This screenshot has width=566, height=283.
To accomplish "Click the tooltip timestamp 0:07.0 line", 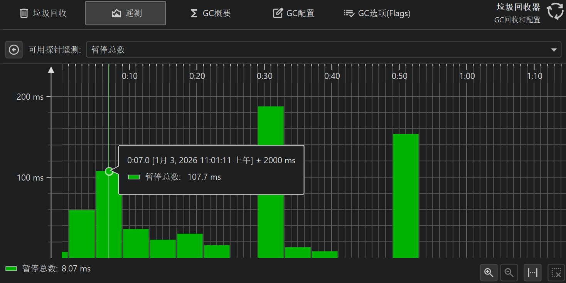I will pyautogui.click(x=211, y=161).
